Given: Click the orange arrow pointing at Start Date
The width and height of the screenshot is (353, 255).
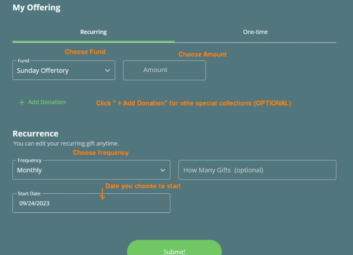Looking at the screenshot, I should 103,194.
